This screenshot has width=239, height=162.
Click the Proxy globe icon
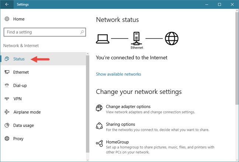(x=7, y=138)
